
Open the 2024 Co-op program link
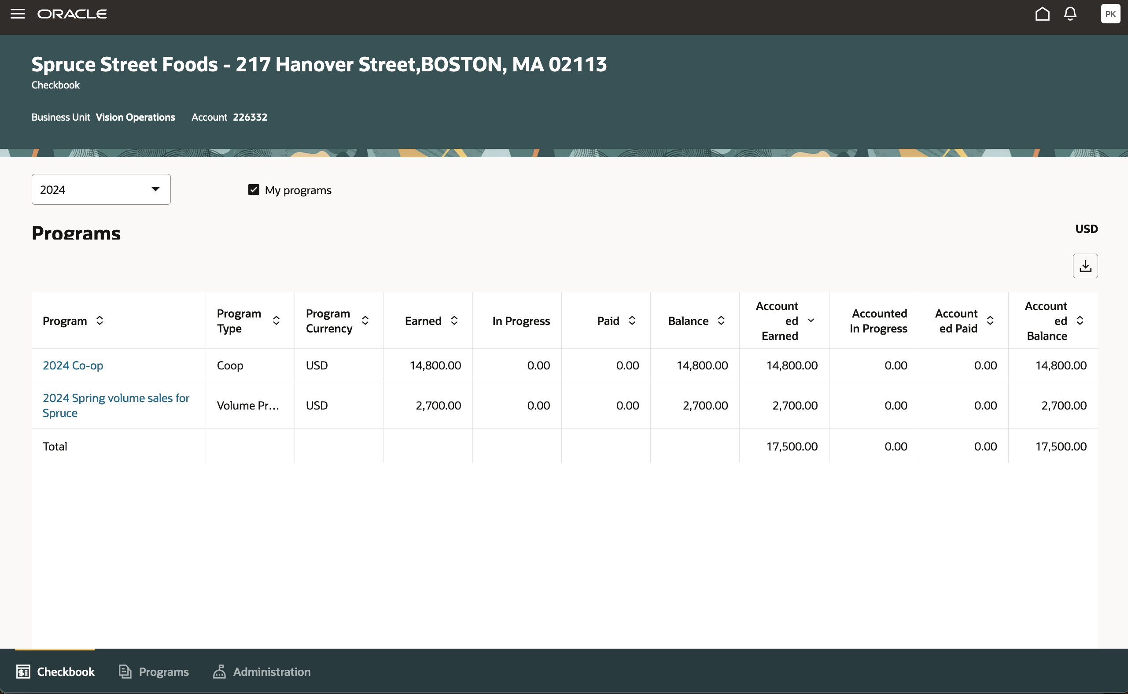coord(73,365)
